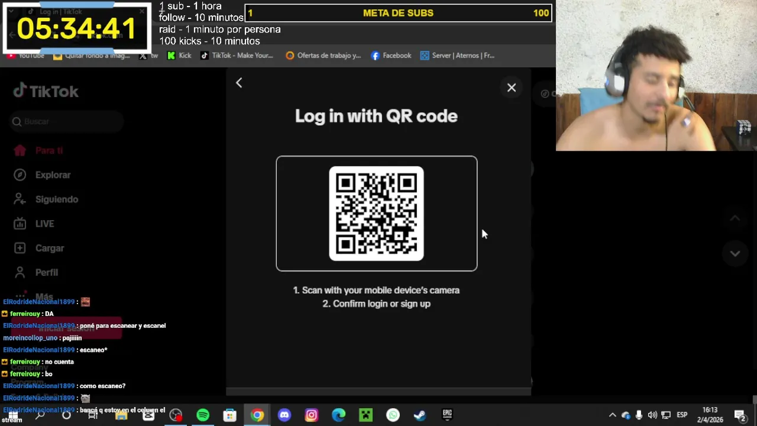The height and width of the screenshot is (426, 757).
Task: Click the Explorar compass icon
Action: [20, 175]
